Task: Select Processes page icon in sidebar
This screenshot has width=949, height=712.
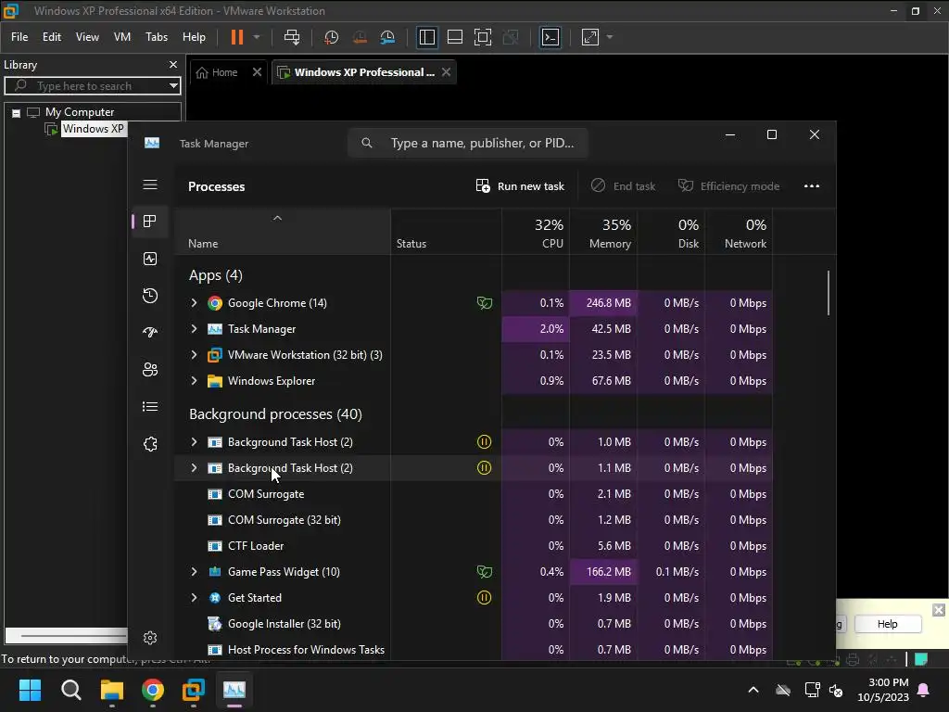Action: [x=150, y=222]
